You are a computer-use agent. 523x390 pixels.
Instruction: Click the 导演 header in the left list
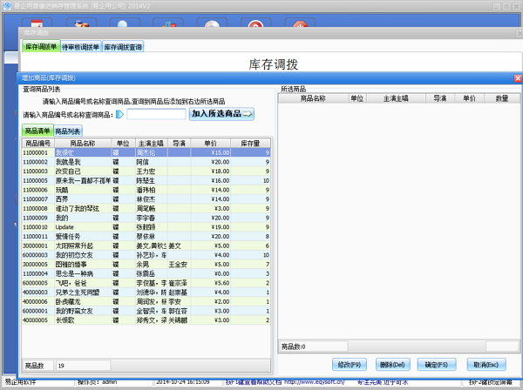[x=179, y=144]
